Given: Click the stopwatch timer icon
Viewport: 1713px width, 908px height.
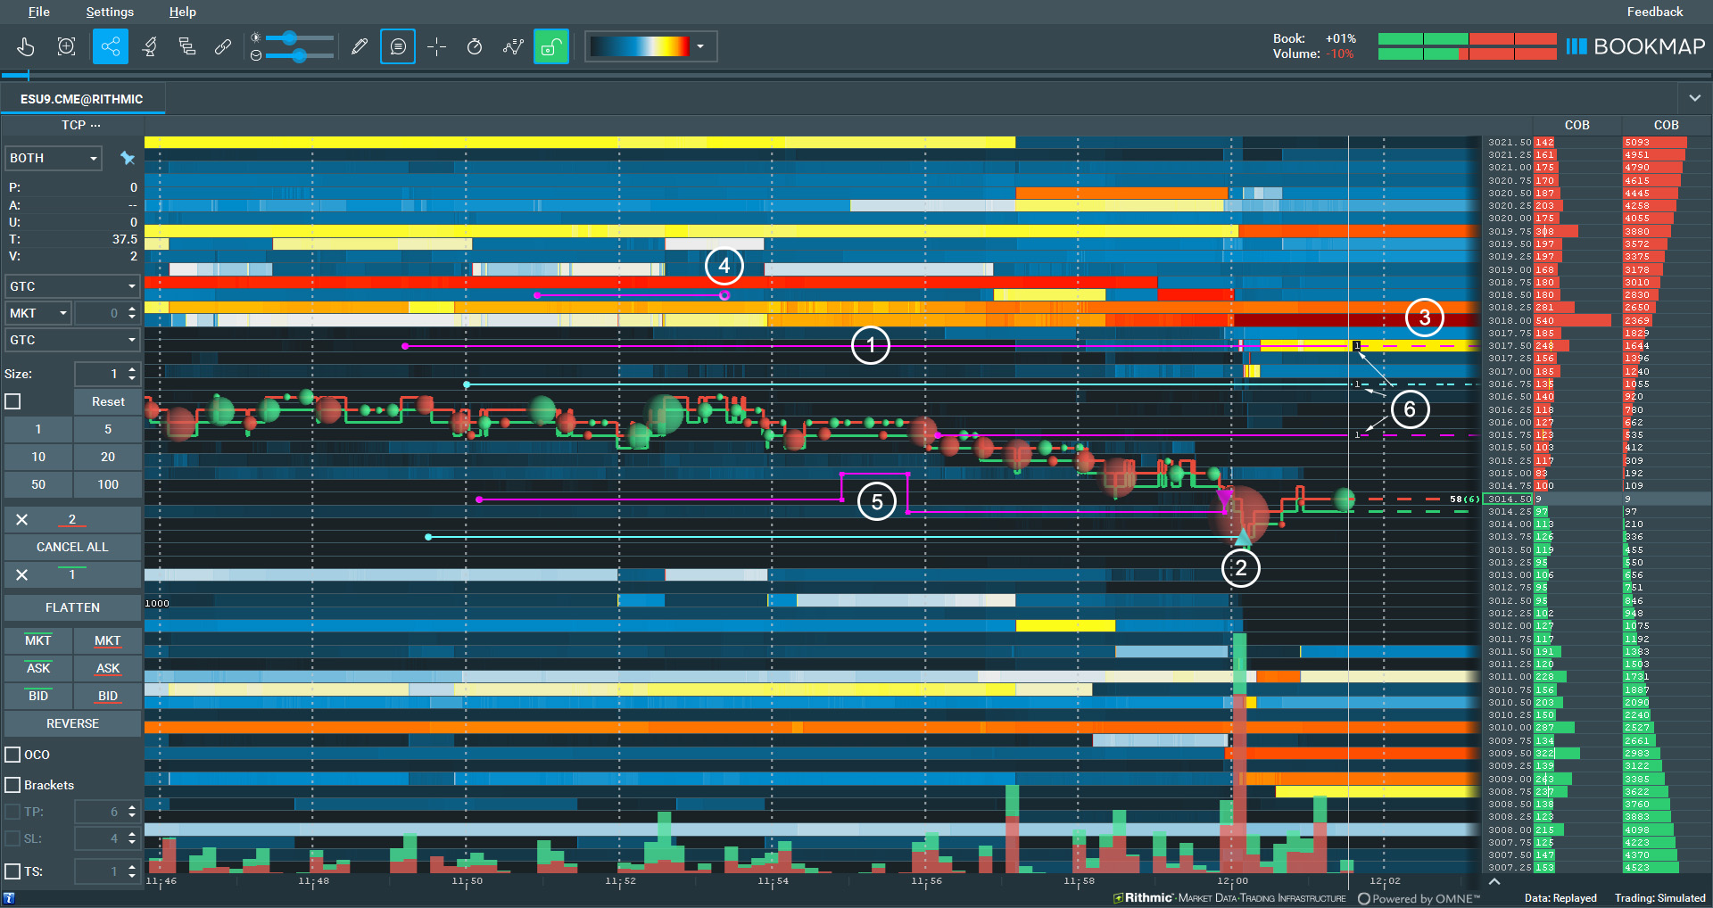Looking at the screenshot, I should [x=474, y=46].
